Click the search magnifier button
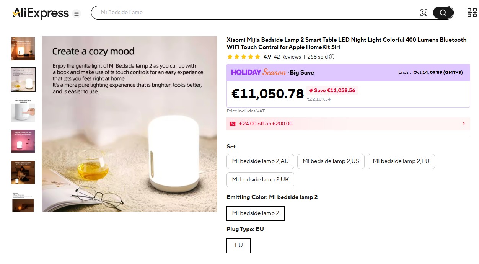479x264 pixels. (x=443, y=13)
